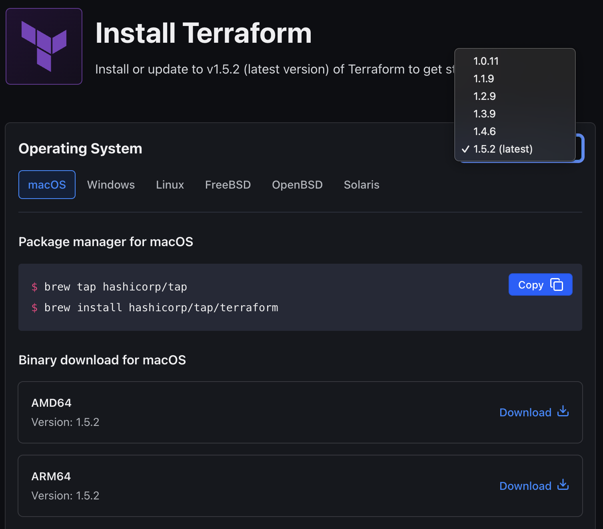Click the brew install hashicorp/tap/terraform command
Screen dimensions: 603x529
(161, 308)
